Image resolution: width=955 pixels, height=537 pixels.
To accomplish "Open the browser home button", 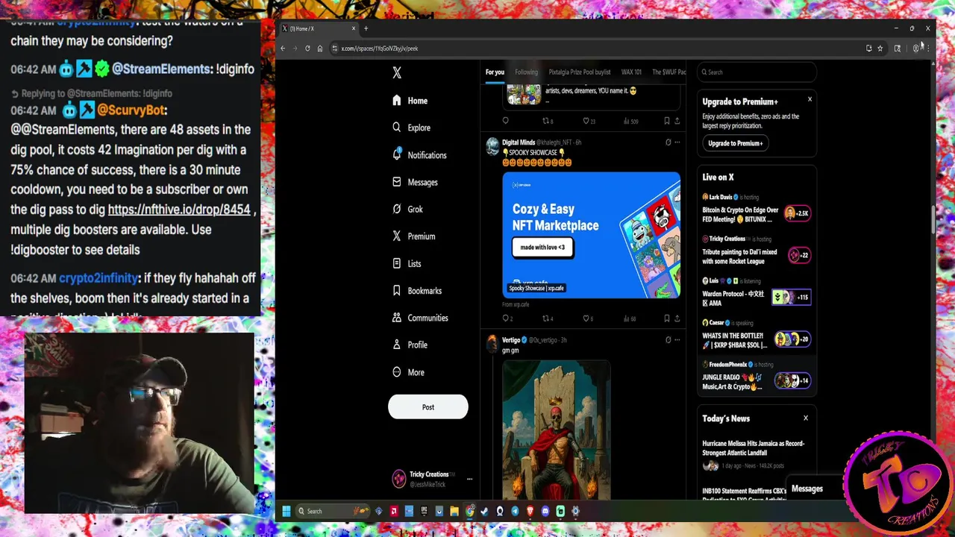I will [x=320, y=48].
